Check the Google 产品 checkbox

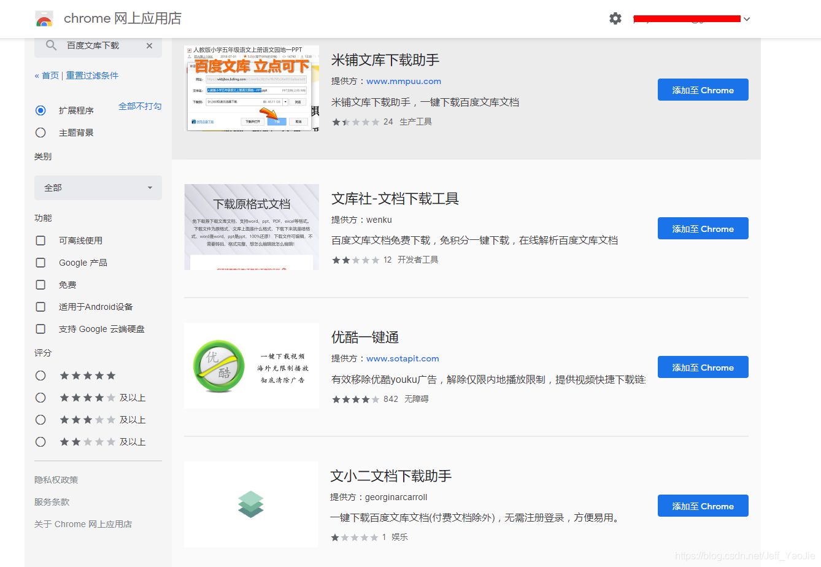tap(40, 263)
